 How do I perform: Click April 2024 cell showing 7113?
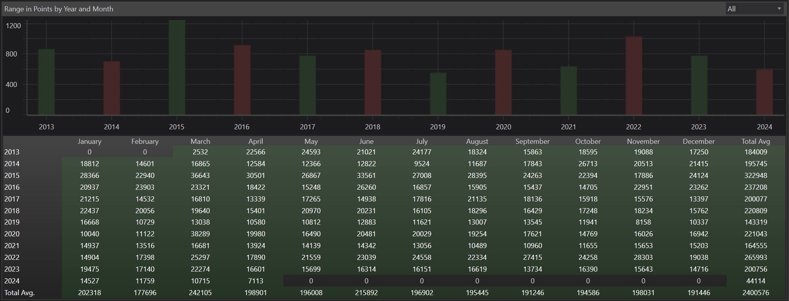tap(256, 281)
